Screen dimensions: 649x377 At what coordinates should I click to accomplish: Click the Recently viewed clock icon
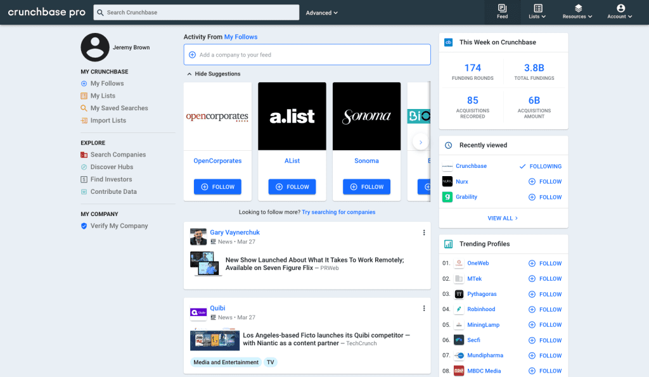tap(448, 145)
